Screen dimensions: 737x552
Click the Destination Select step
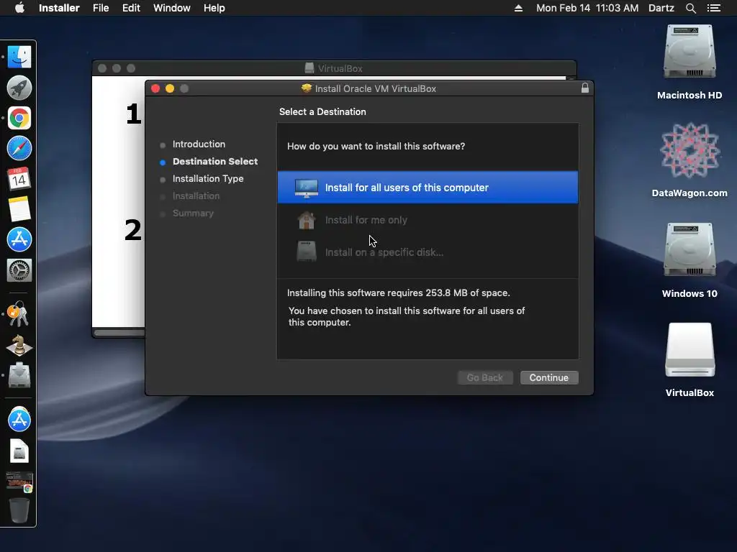coord(215,162)
